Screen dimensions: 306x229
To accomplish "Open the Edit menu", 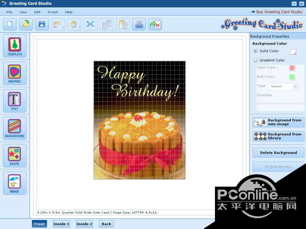I will pos(37,12).
